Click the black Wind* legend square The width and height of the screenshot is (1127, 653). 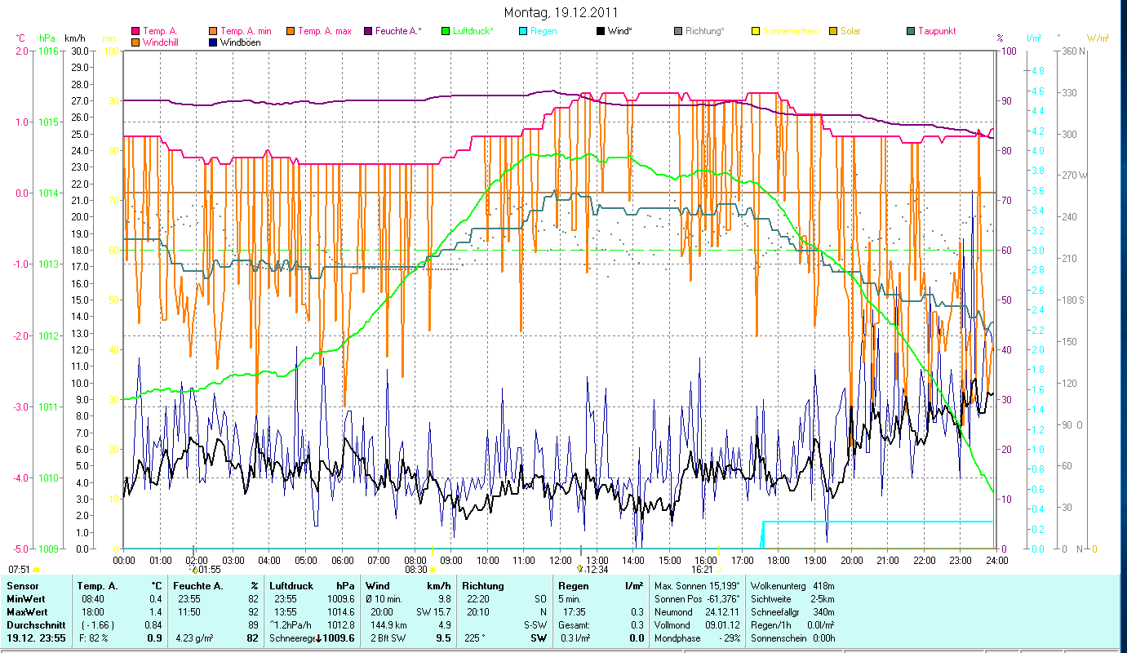click(x=600, y=32)
